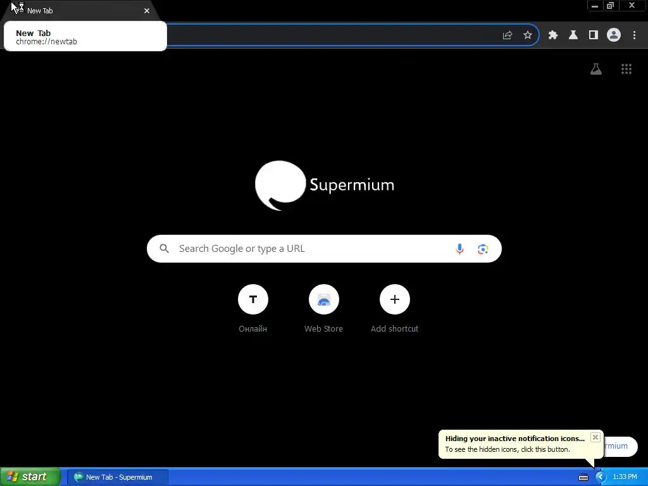This screenshot has width=648, height=486.
Task: Click the flask icon on new tab page
Action: pyautogui.click(x=596, y=69)
